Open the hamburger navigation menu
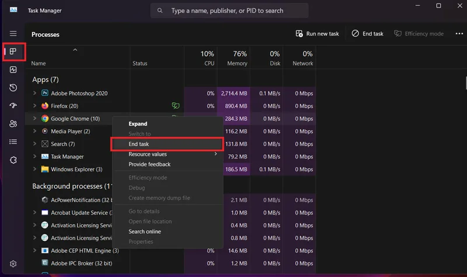This screenshot has height=277, width=467. [x=13, y=33]
